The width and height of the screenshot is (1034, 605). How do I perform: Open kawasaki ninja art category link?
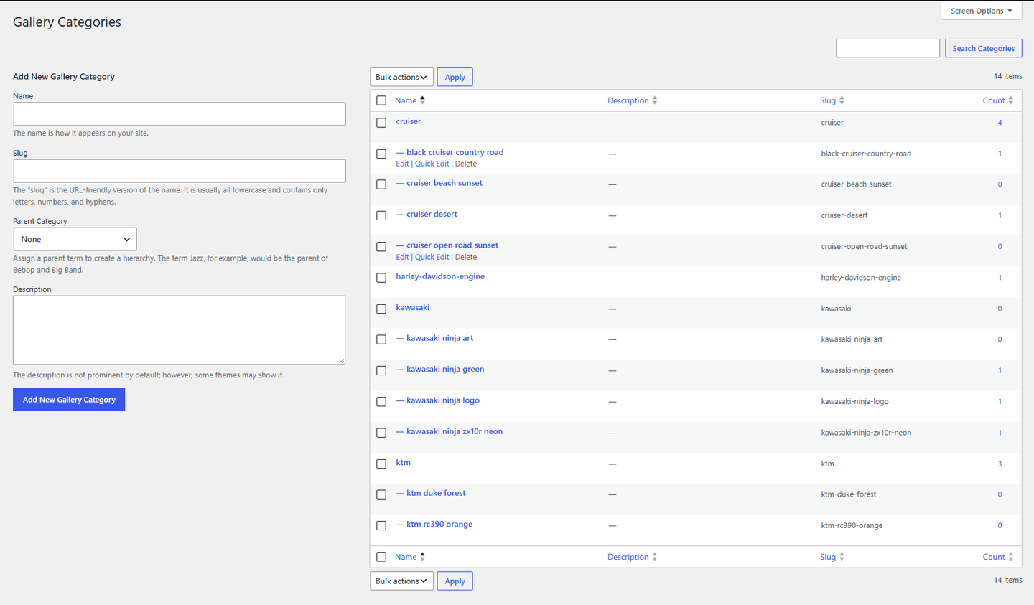[x=434, y=338]
